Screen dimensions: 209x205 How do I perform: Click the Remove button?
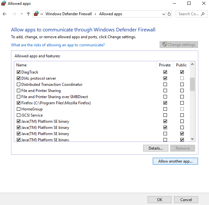(x=183, y=148)
